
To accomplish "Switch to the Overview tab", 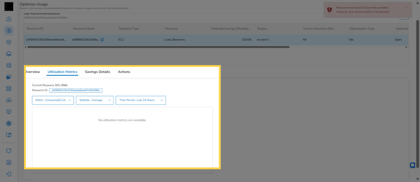I will pos(32,72).
